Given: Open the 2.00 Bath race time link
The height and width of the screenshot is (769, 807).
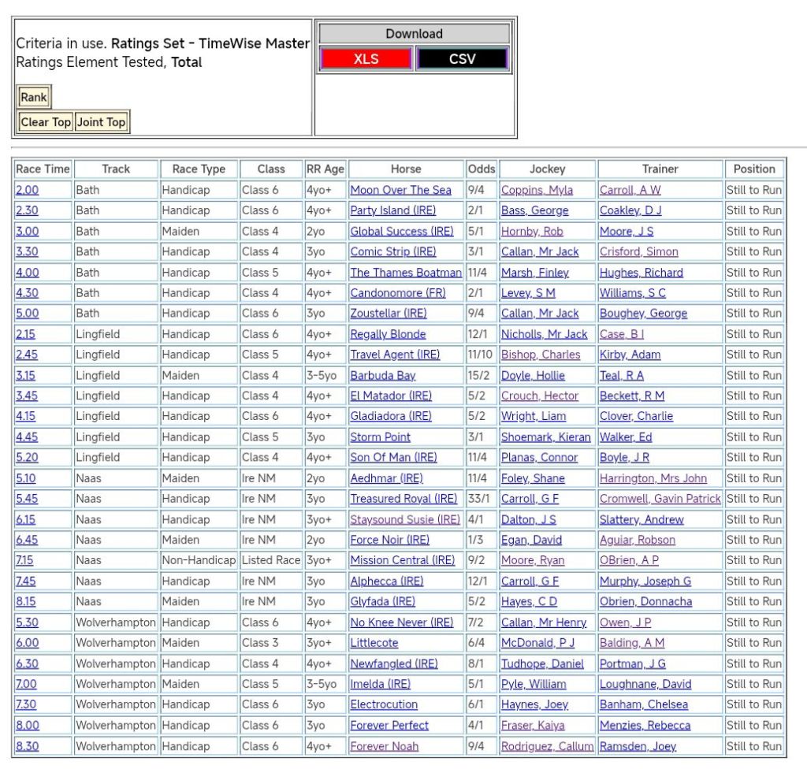Looking at the screenshot, I should (27, 190).
